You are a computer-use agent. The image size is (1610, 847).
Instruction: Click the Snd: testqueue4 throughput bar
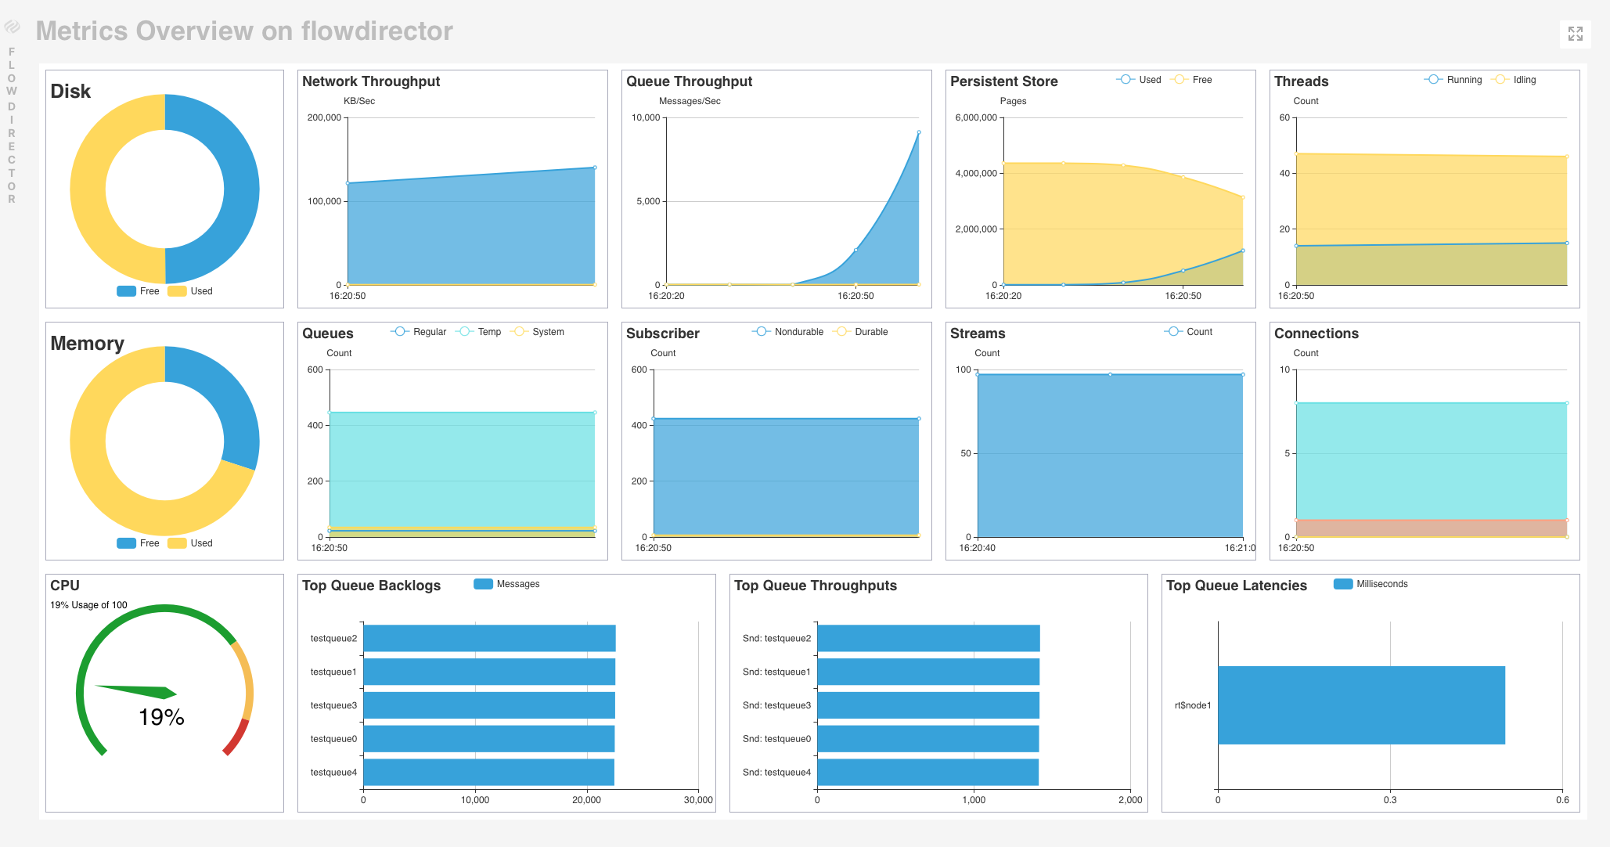927,772
